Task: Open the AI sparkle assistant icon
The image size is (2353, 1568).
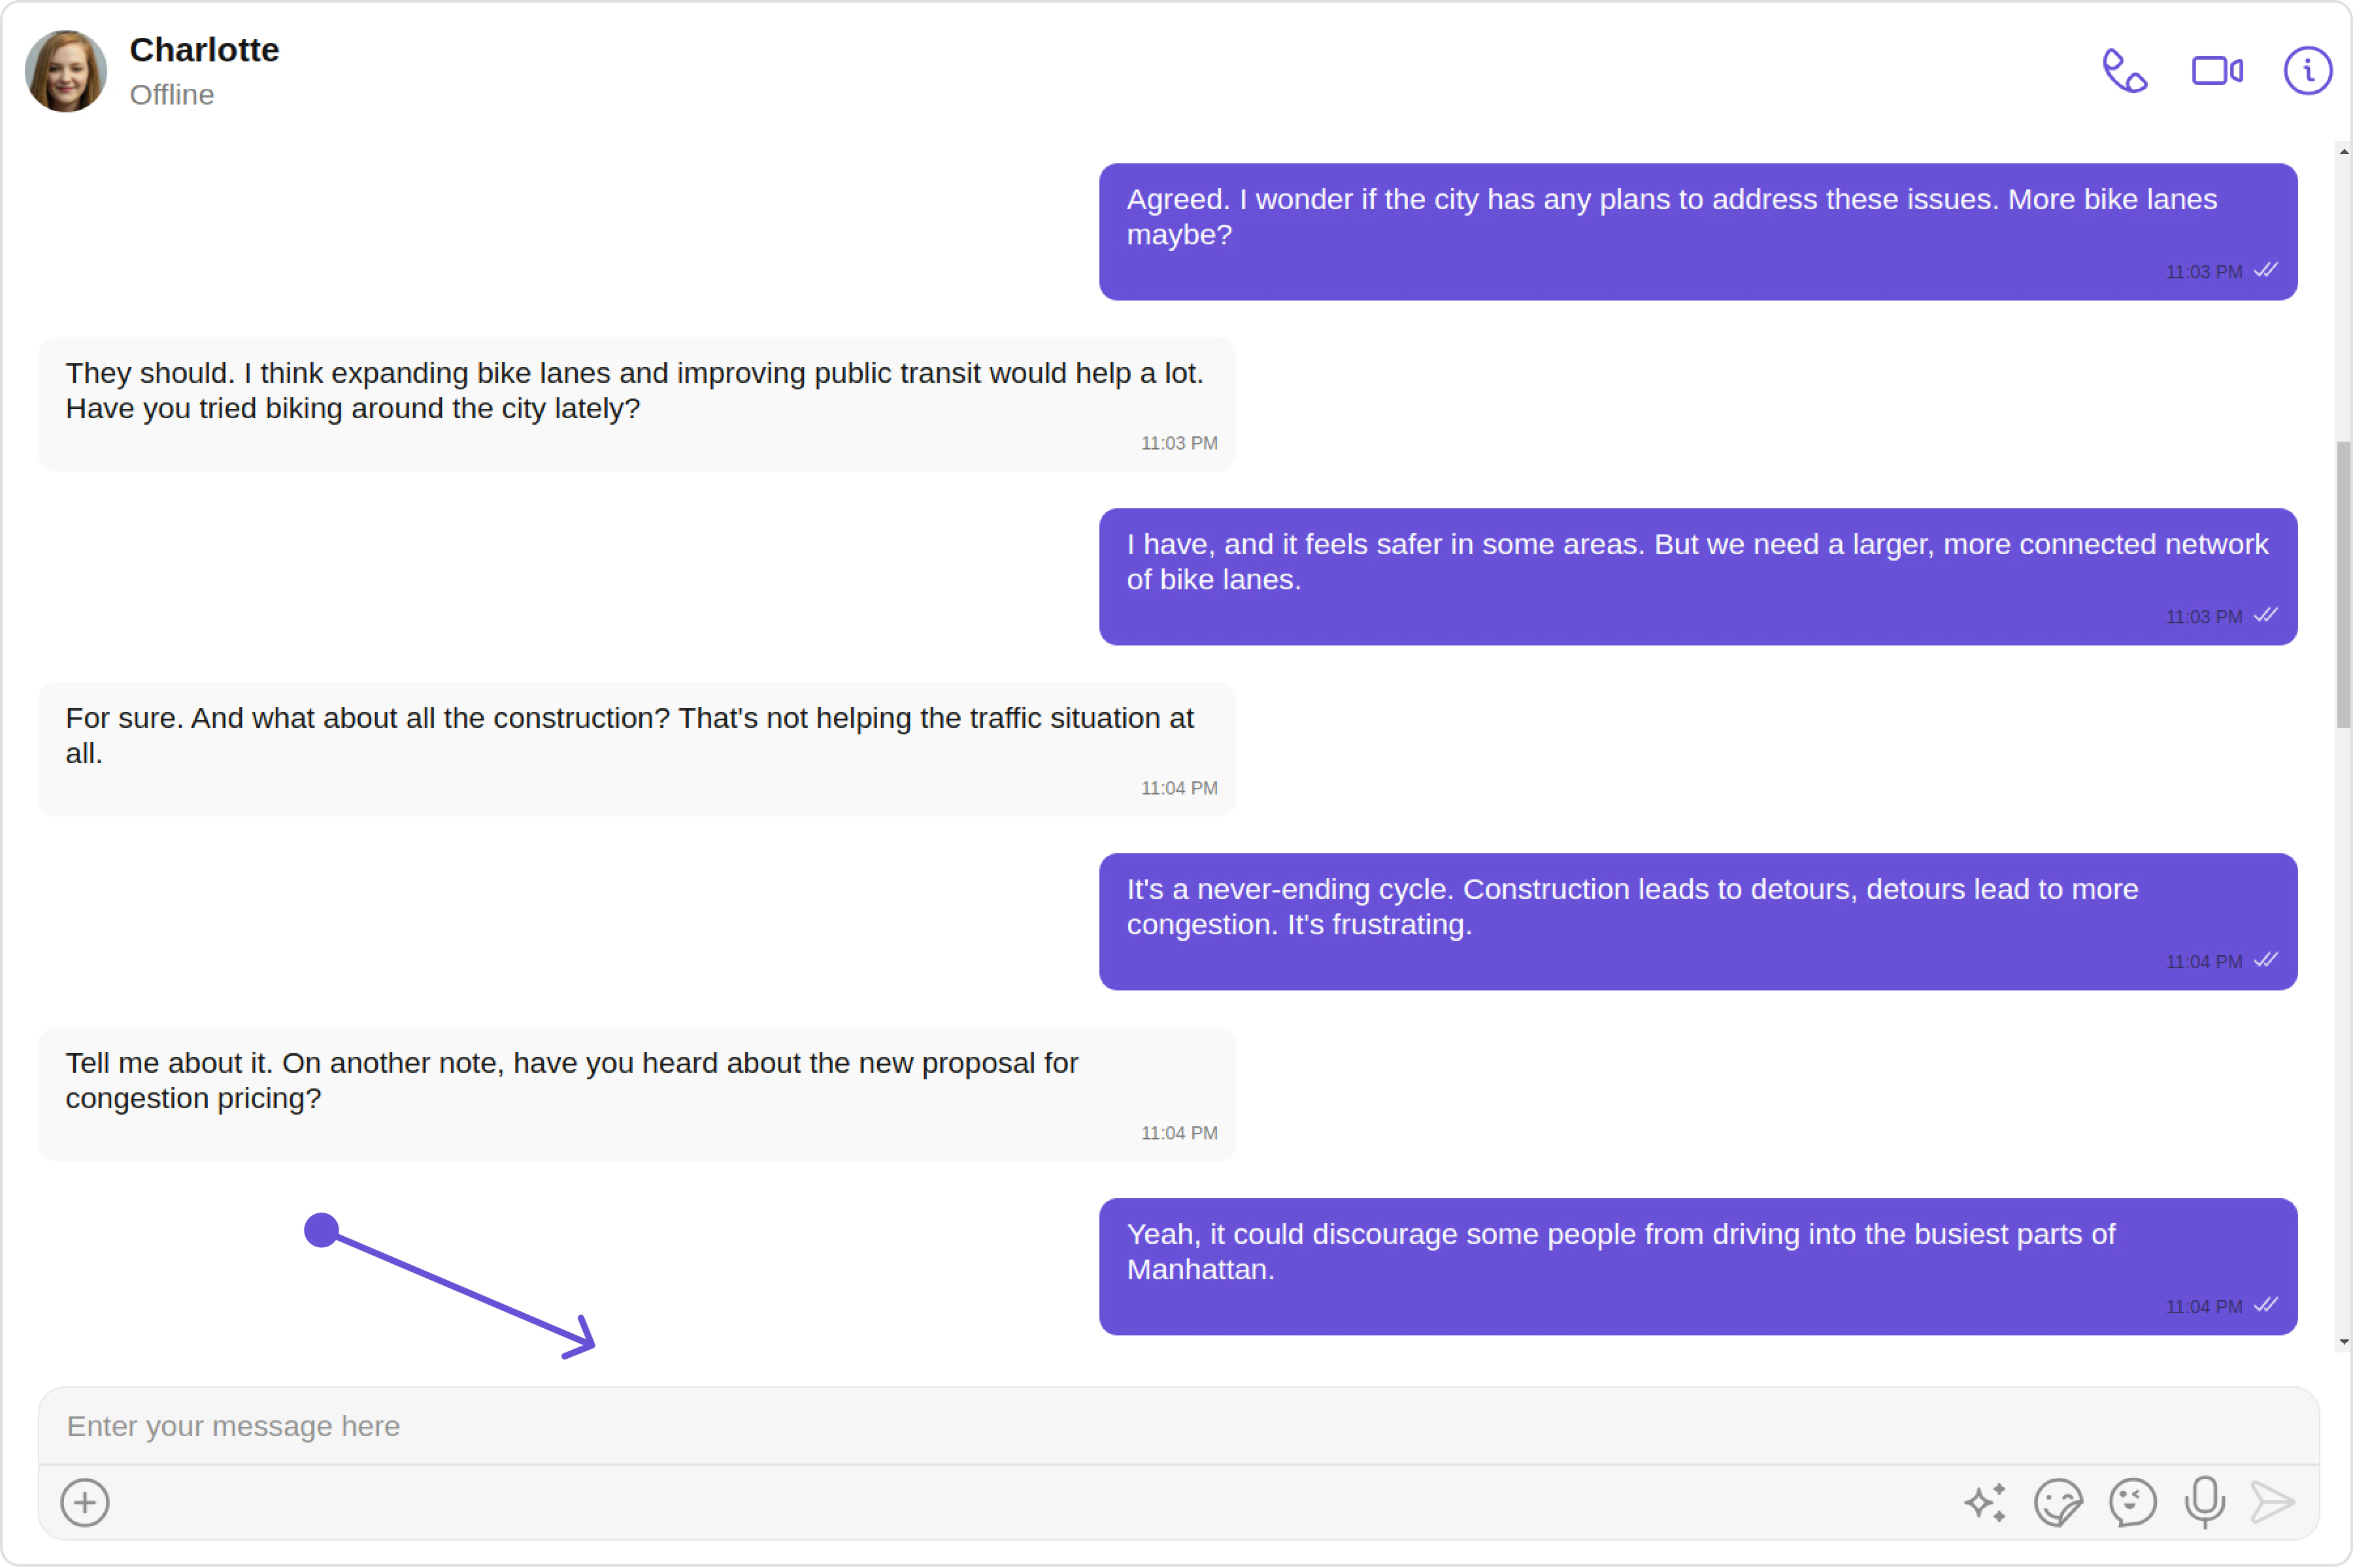Action: point(1985,1502)
